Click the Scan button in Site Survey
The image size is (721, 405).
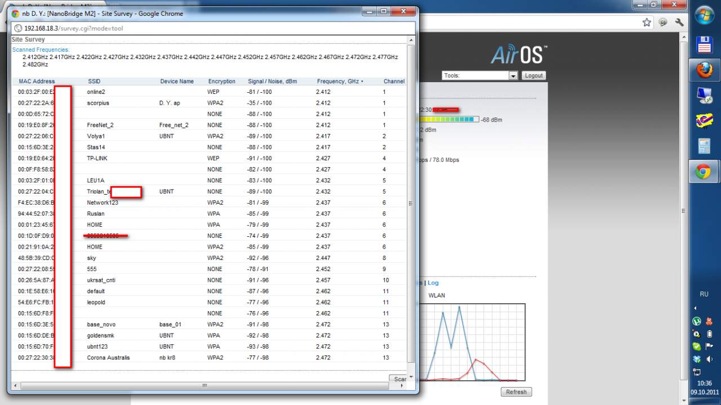point(399,379)
